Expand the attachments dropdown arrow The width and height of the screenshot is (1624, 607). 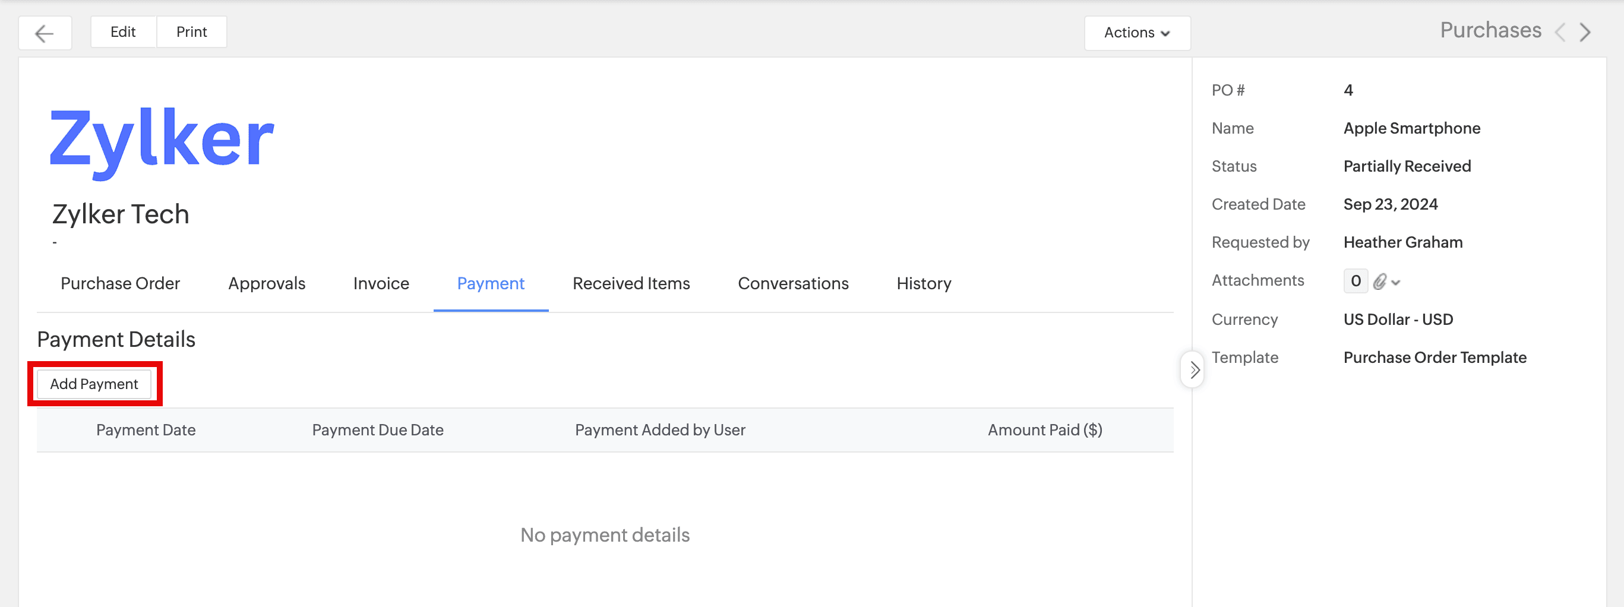pyautogui.click(x=1396, y=282)
